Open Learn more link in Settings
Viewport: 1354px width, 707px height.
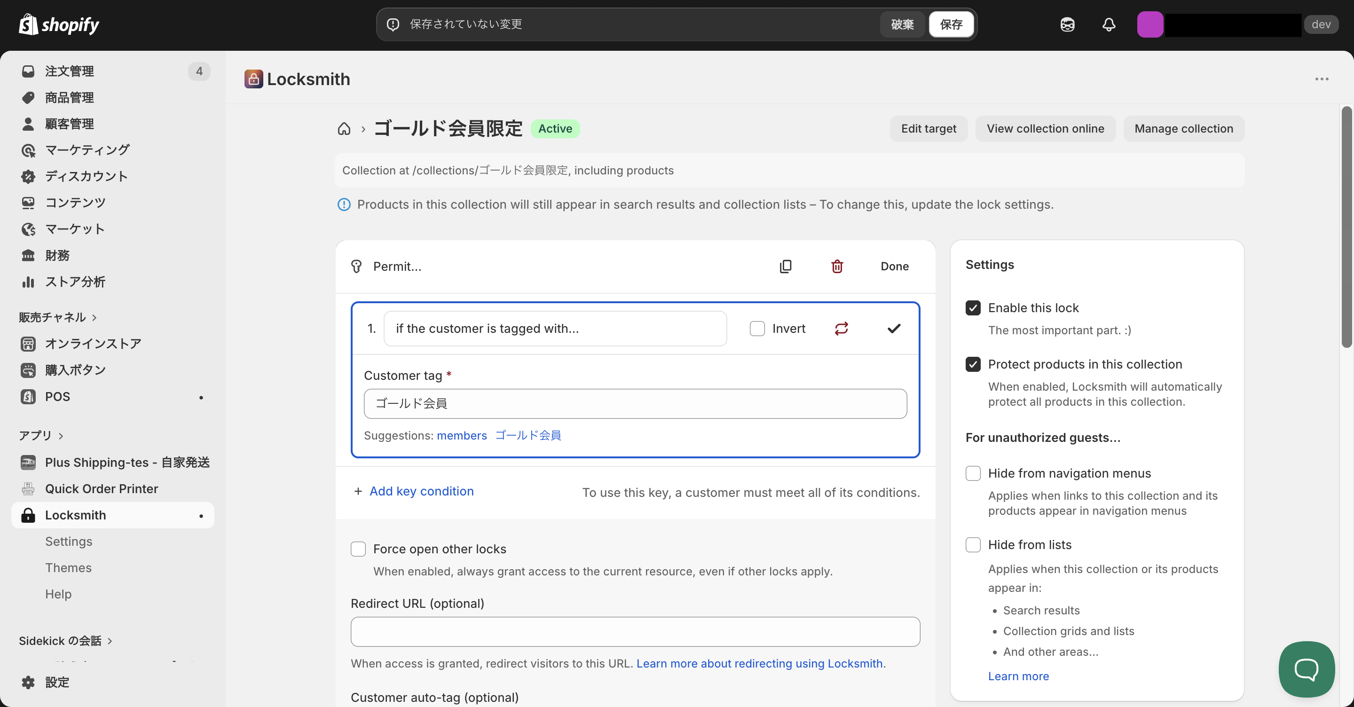[1018, 676]
